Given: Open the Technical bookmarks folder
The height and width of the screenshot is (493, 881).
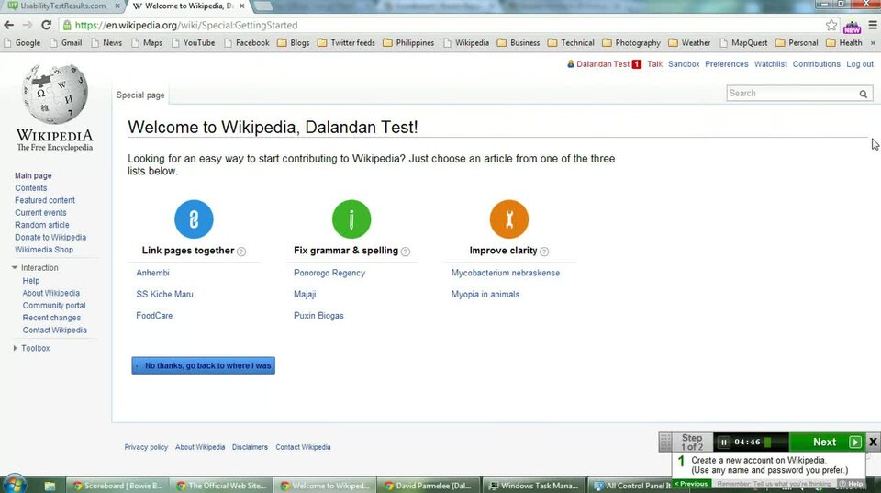Looking at the screenshot, I should tap(571, 43).
